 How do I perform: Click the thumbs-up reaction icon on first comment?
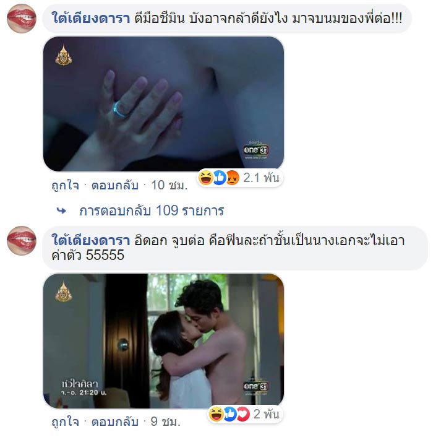[220, 178]
